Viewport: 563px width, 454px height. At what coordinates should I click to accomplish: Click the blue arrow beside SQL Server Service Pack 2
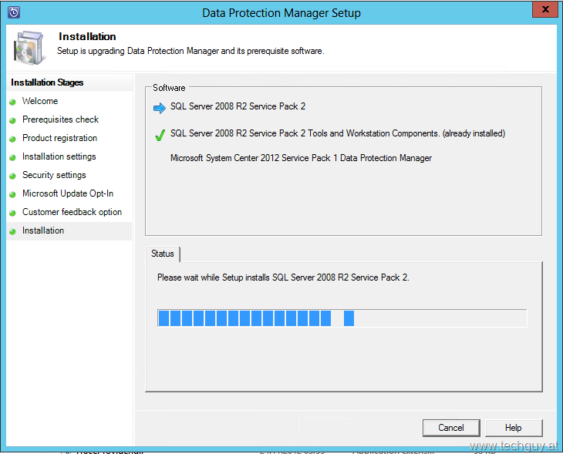pyautogui.click(x=160, y=108)
